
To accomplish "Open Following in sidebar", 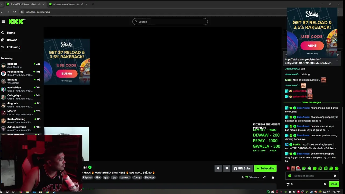I will tap(13, 47).
